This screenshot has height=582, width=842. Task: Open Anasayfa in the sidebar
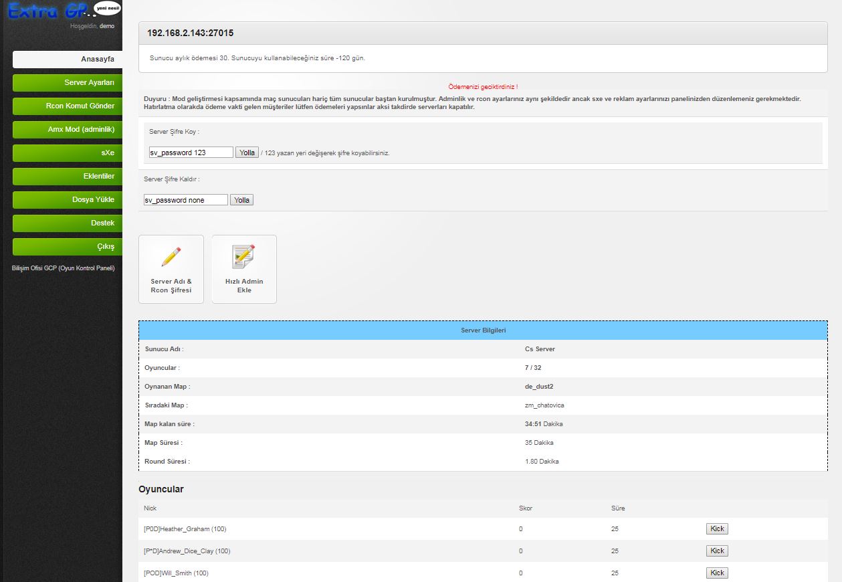(x=68, y=59)
